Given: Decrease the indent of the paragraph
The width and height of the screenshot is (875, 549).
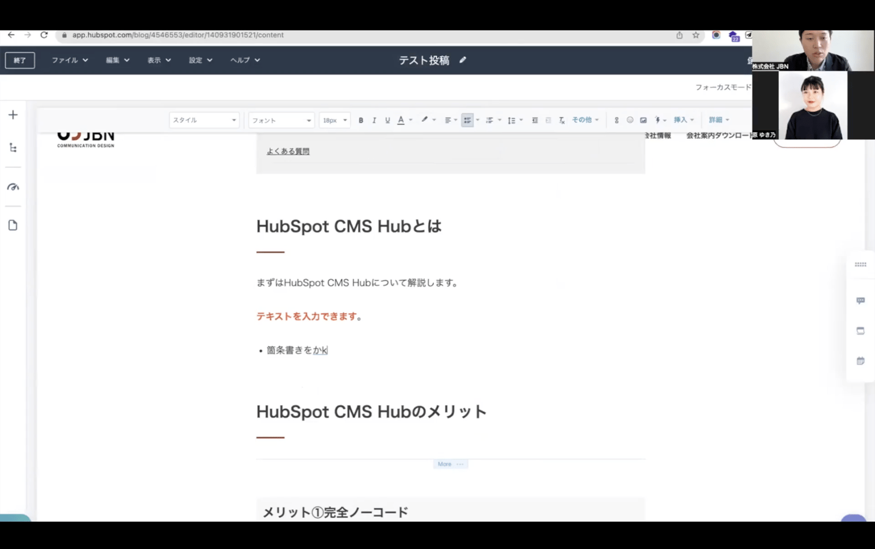Looking at the screenshot, I should [535, 120].
